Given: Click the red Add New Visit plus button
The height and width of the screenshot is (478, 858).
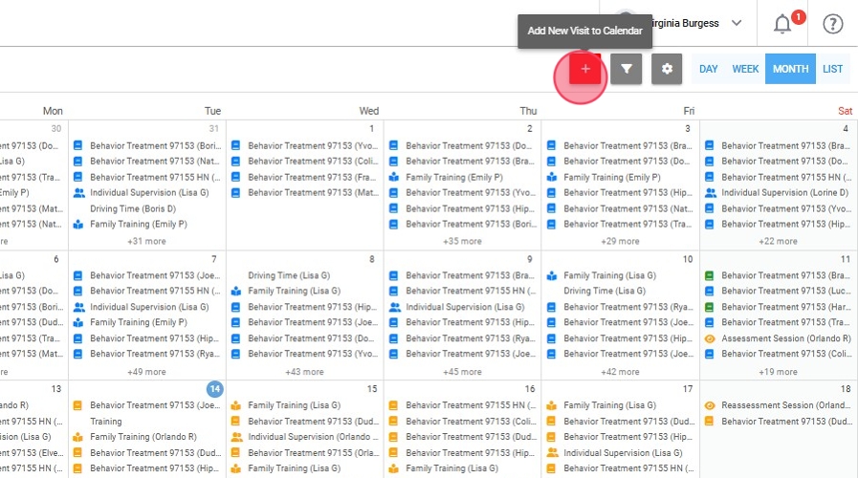Looking at the screenshot, I should [x=585, y=69].
